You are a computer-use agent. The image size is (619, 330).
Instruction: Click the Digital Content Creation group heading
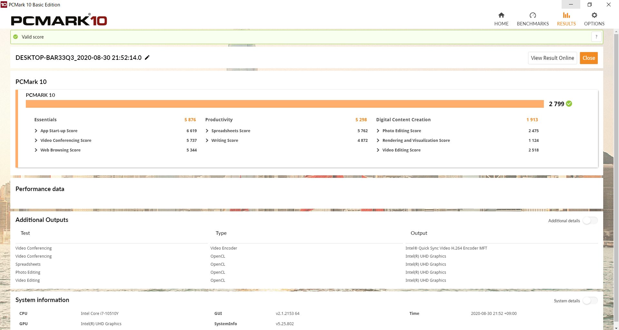(x=403, y=120)
